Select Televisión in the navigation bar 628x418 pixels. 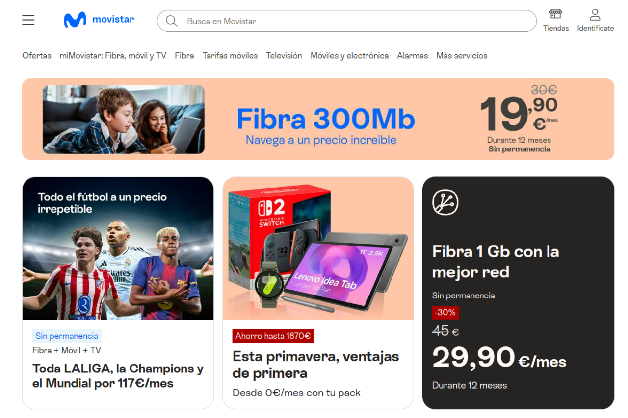[x=284, y=56]
